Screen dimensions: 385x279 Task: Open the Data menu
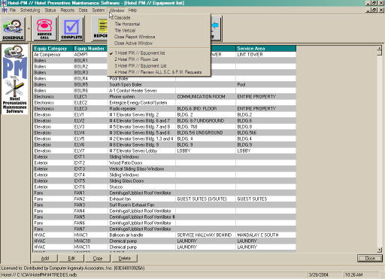point(83,11)
